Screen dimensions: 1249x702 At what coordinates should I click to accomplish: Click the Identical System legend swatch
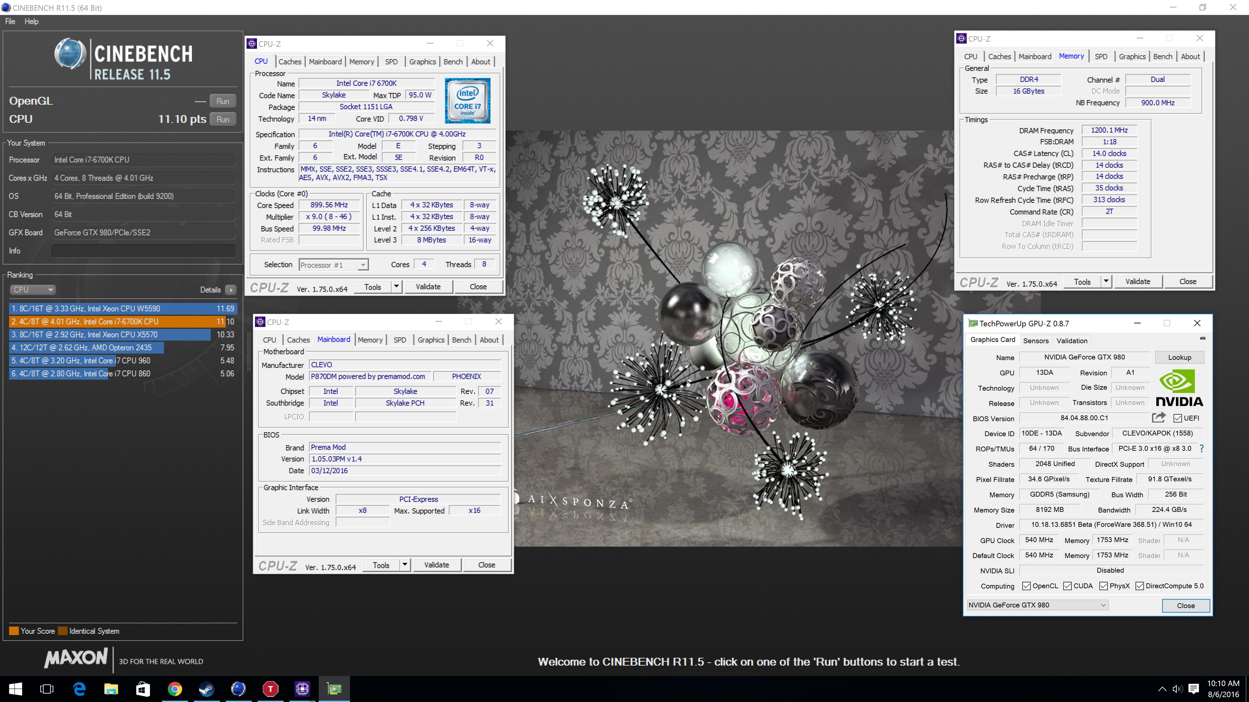[62, 631]
